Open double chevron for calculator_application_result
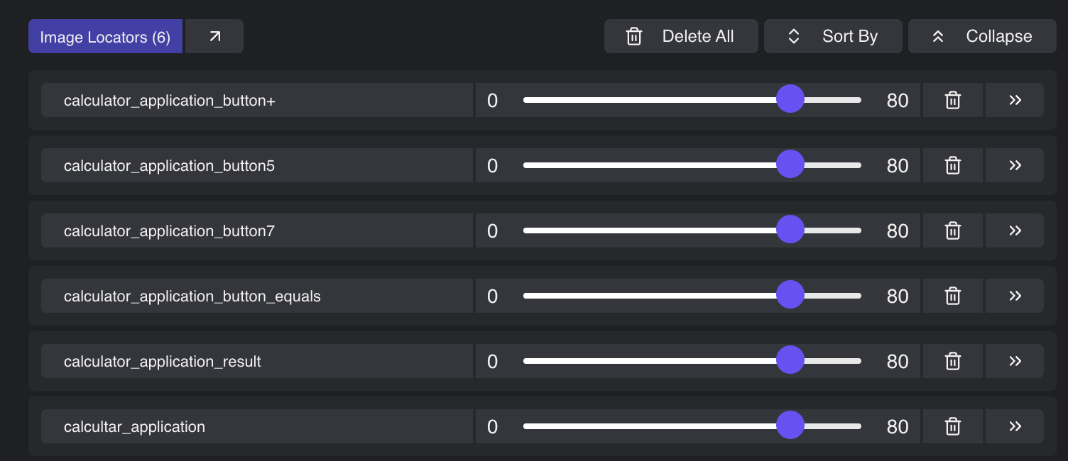Screen dimensions: 1068x461 coord(1015,361)
